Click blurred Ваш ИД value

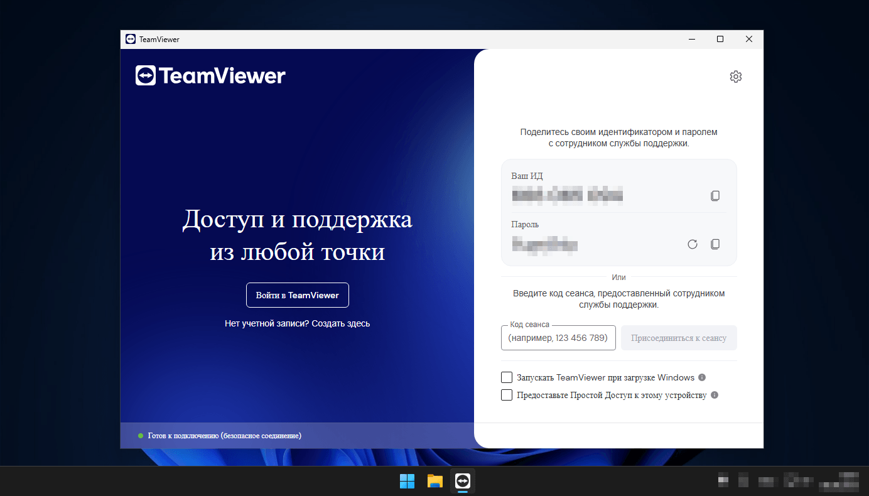tap(568, 196)
